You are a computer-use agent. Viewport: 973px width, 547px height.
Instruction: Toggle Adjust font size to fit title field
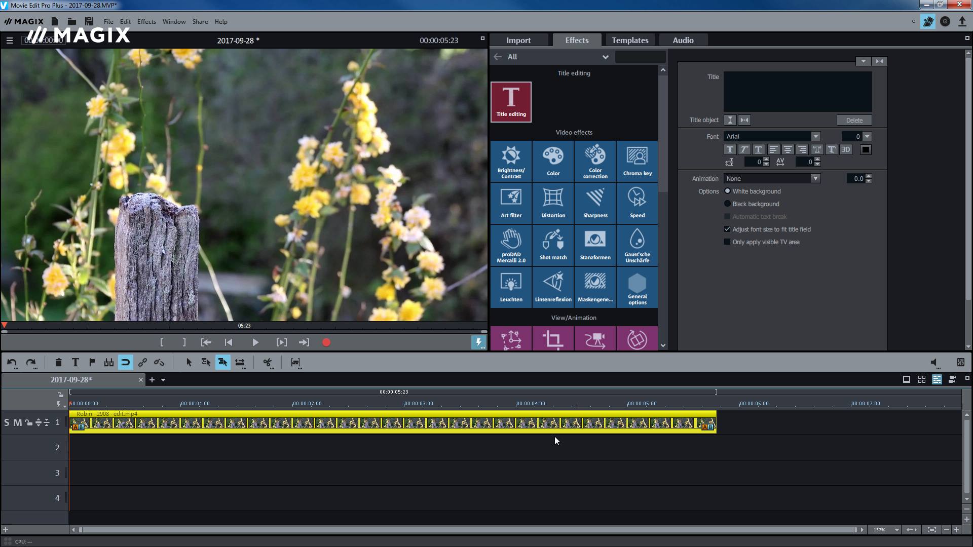(x=727, y=229)
